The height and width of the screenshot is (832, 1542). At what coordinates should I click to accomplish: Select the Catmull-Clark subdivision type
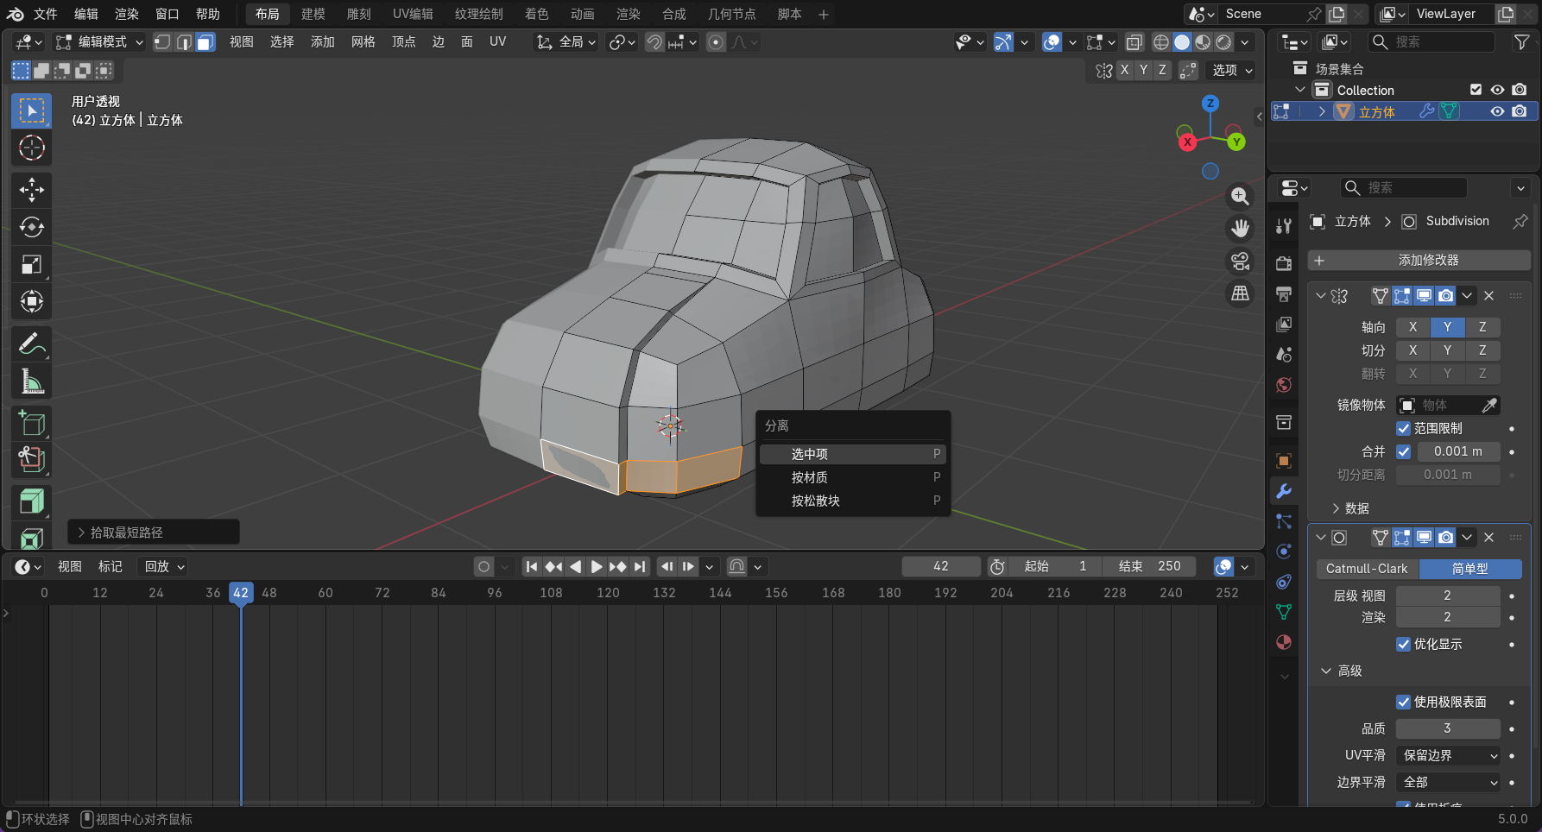click(1367, 569)
